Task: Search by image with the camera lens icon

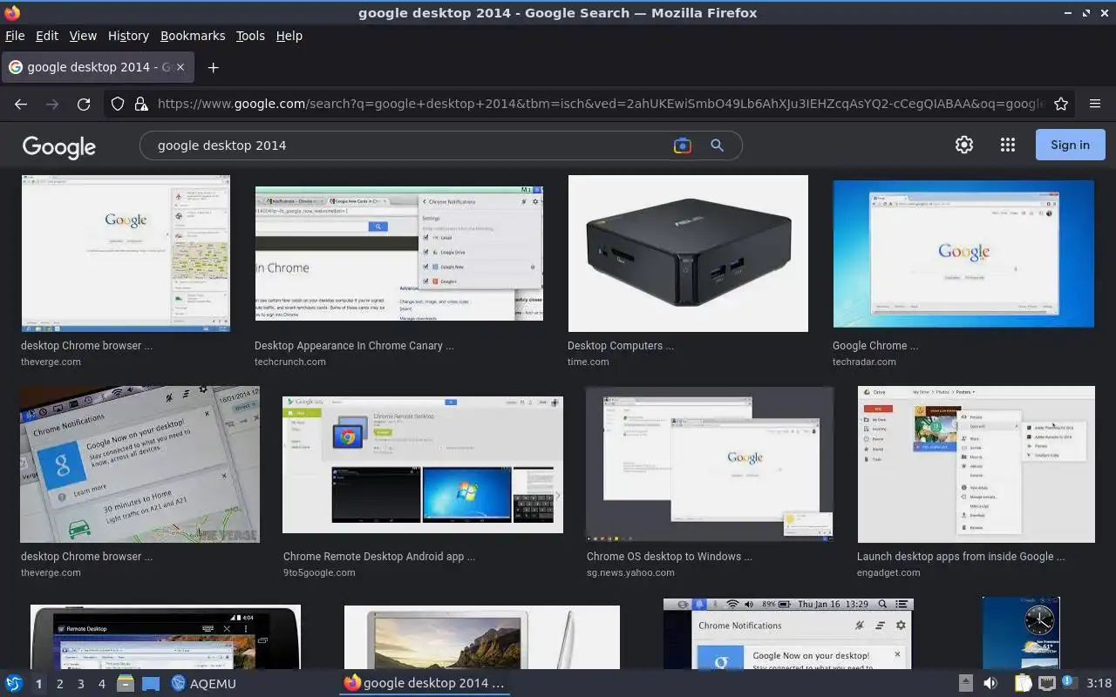Action: coord(683,145)
